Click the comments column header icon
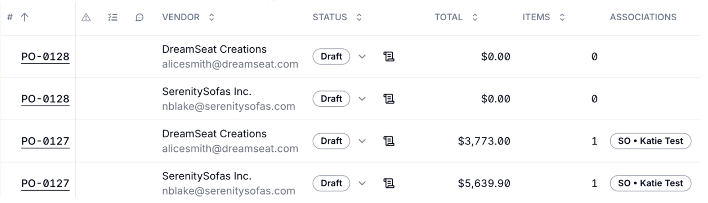 point(139,17)
